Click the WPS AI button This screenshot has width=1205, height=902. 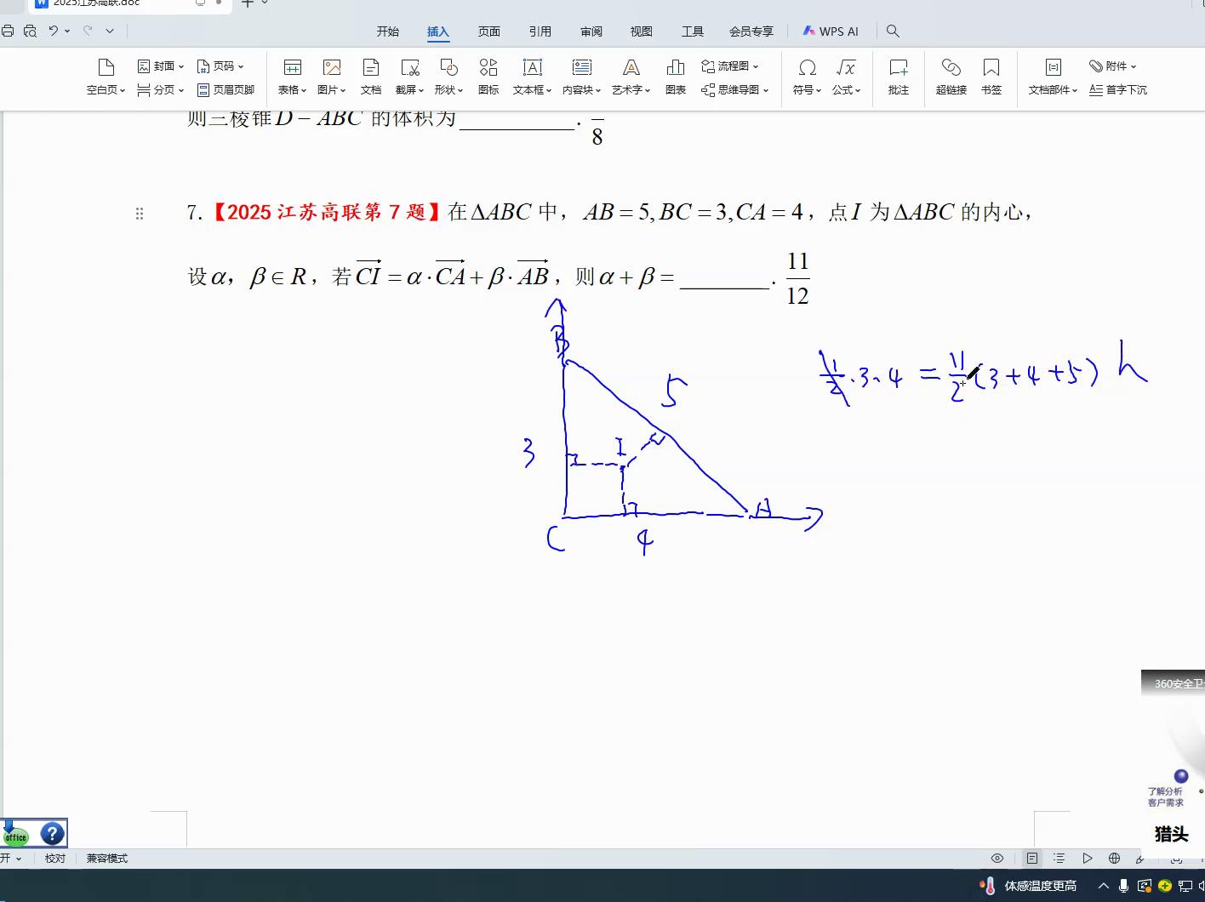pyautogui.click(x=831, y=31)
